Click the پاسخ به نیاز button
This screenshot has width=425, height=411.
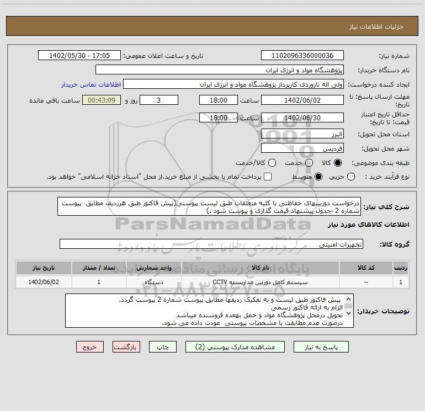321,347
